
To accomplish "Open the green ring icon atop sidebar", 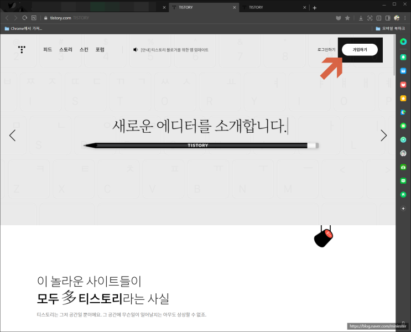I will pyautogui.click(x=403, y=41).
